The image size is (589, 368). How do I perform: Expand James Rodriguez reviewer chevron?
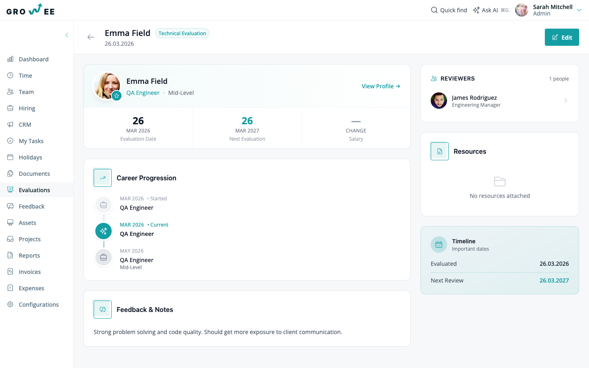(x=566, y=101)
